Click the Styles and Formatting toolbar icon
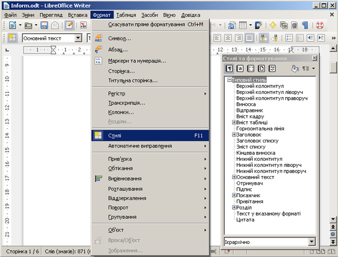The height and width of the screenshot is (257, 338). (x=12, y=38)
